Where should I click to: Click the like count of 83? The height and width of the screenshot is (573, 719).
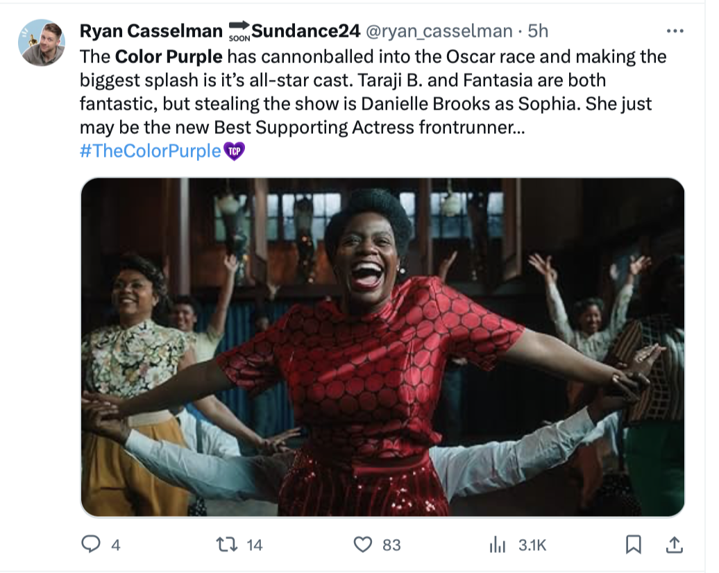pos(391,545)
